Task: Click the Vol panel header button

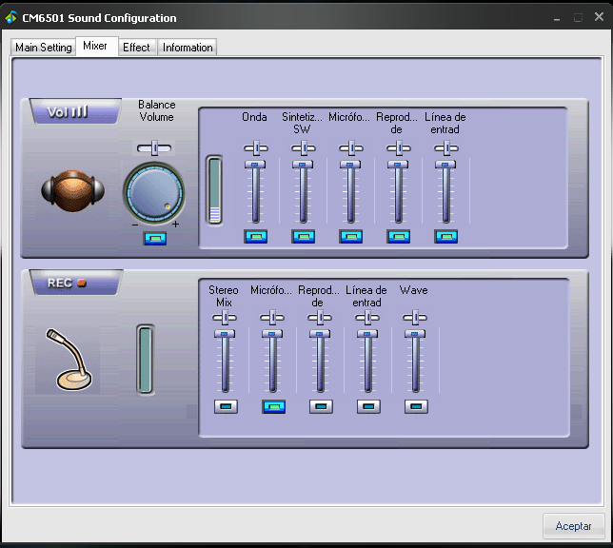Action: 74,112
